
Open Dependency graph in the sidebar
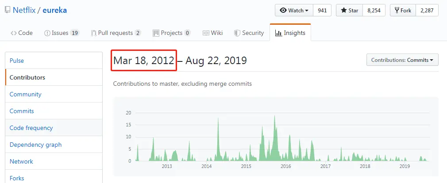[x=54, y=145]
